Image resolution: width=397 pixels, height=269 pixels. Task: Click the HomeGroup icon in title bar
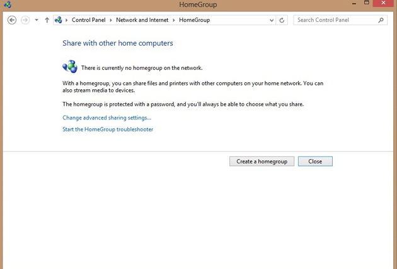click(7, 4)
